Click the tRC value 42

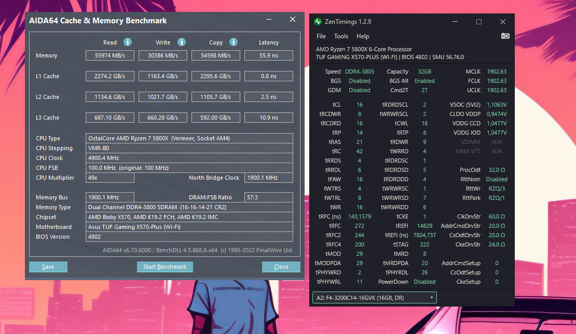tap(359, 151)
